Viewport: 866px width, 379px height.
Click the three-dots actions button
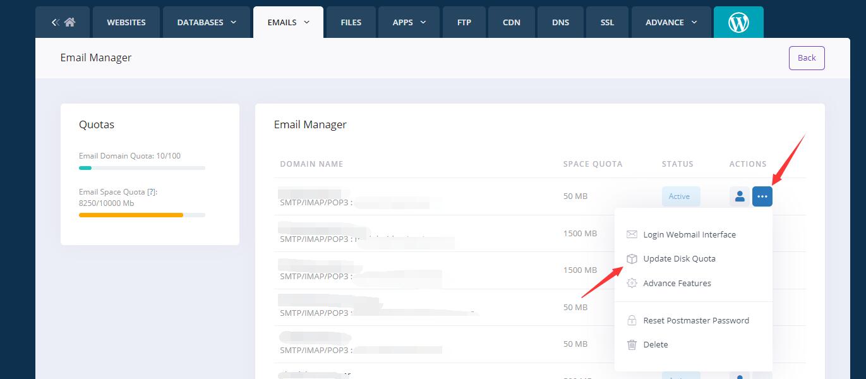pos(762,196)
